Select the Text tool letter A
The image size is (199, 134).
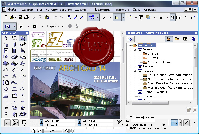pos(14,76)
